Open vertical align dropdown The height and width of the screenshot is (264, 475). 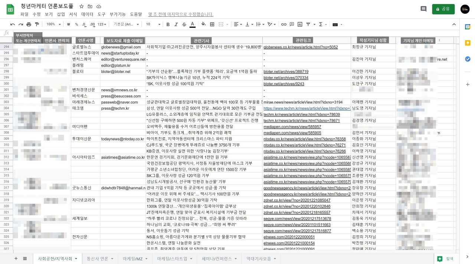click(x=249, y=25)
